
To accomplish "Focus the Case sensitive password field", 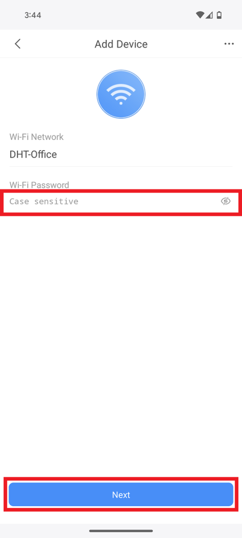I will tap(121, 202).
